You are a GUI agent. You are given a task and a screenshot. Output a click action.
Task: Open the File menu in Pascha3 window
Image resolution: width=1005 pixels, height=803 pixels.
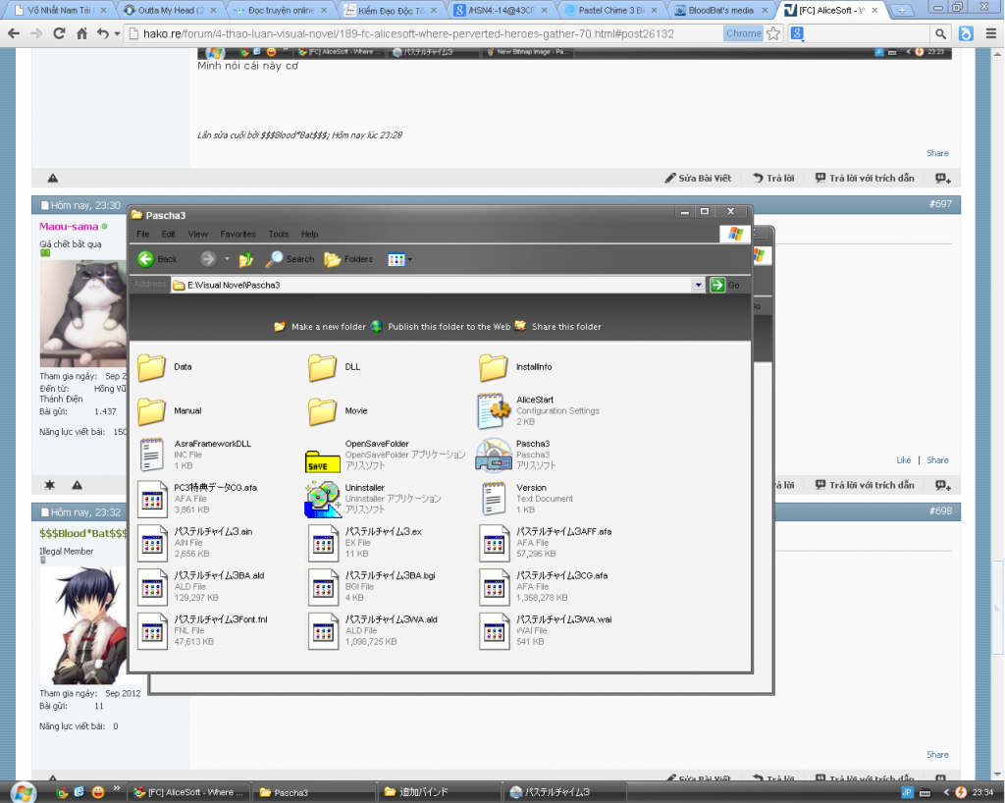(143, 234)
